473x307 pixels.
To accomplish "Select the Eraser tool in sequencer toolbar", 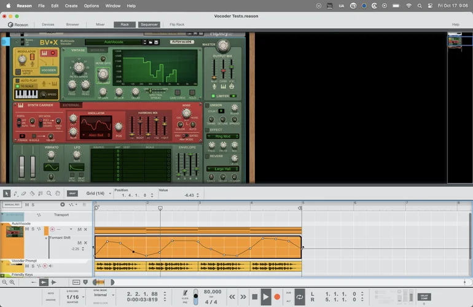I will tap(24, 193).
